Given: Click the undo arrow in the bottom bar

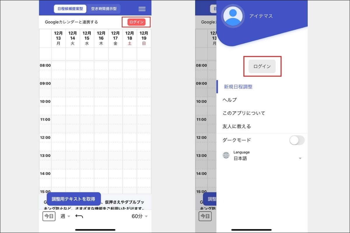Looking at the screenshot, I should coord(79,216).
